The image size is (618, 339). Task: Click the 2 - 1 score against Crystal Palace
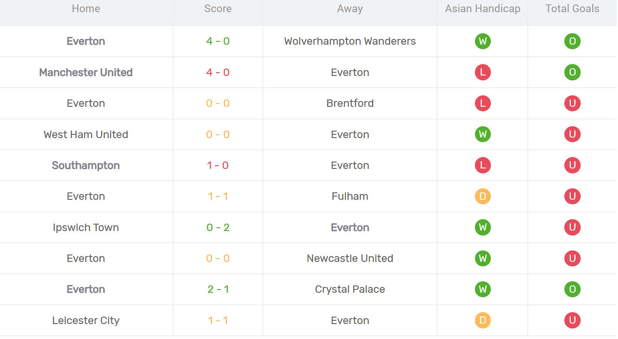tap(218, 289)
